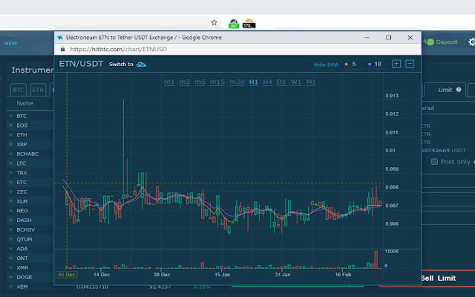The height and width of the screenshot is (297, 475).
Task: Click the info icon on the Limit tab
Action: click(459, 90)
